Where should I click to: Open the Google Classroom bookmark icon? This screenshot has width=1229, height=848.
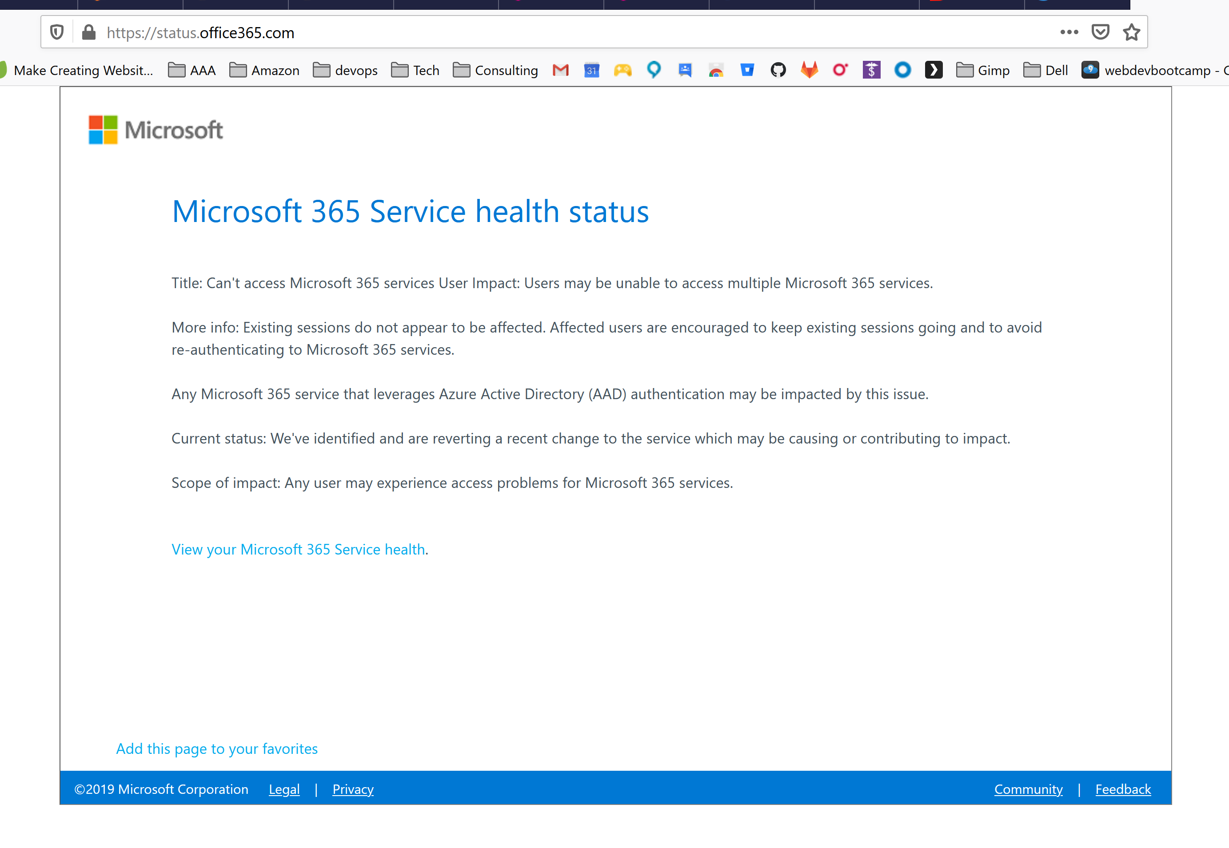pyautogui.click(x=685, y=70)
